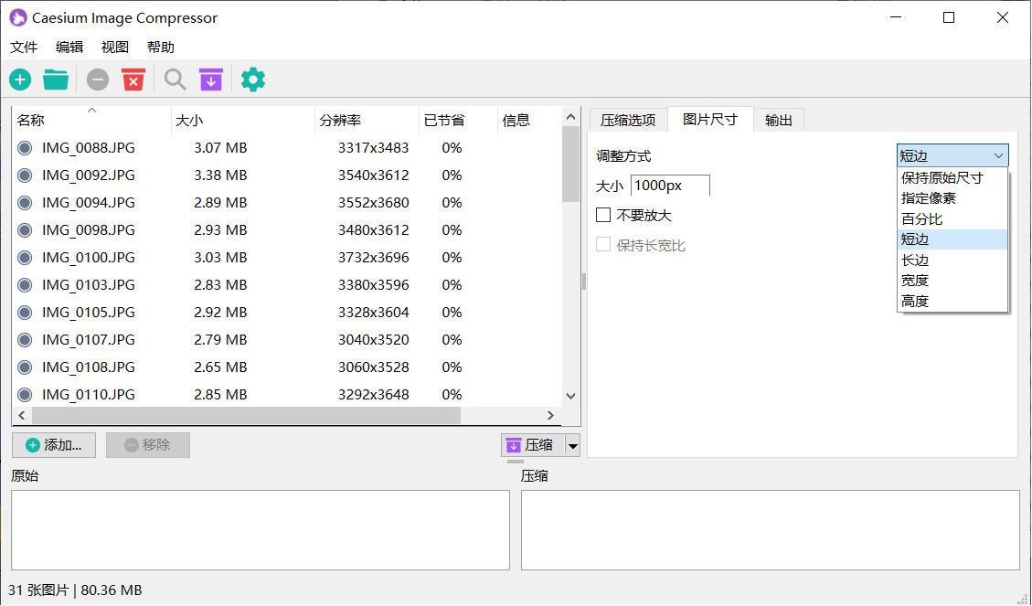Open folder using teal folder icon
This screenshot has height=606, width=1032.
click(x=56, y=80)
